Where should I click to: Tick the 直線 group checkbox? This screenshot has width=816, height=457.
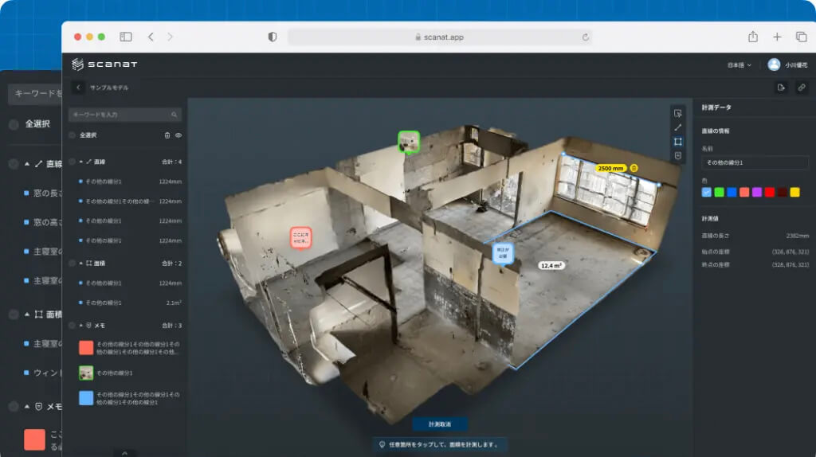pos(73,162)
